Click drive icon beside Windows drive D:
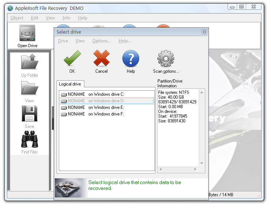 pyautogui.click(x=64, y=101)
